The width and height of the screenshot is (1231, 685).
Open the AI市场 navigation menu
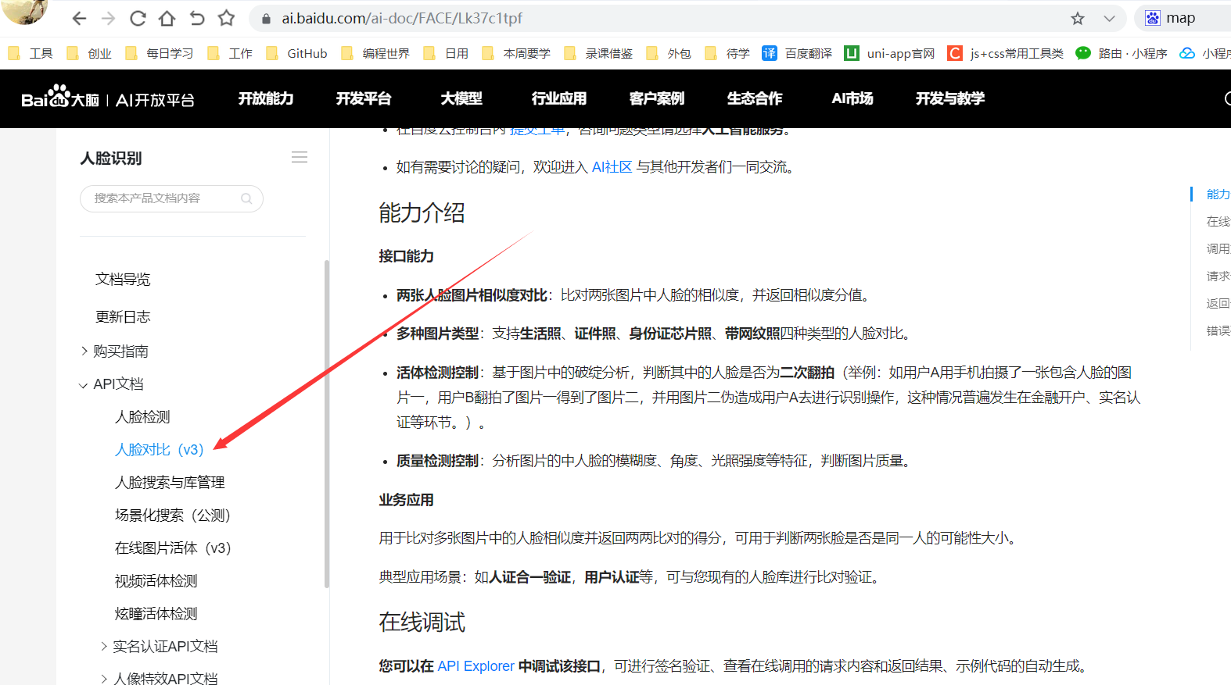[x=852, y=98]
